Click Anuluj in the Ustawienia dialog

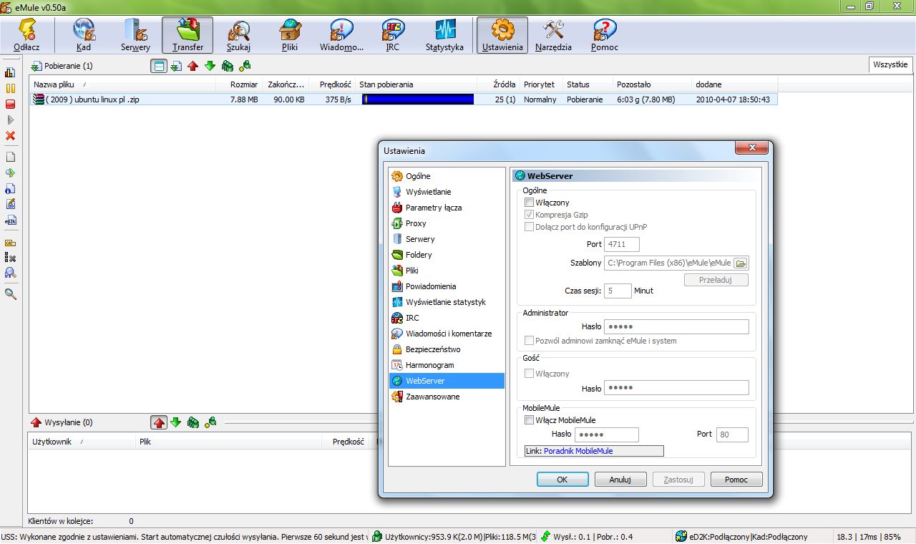pos(620,480)
